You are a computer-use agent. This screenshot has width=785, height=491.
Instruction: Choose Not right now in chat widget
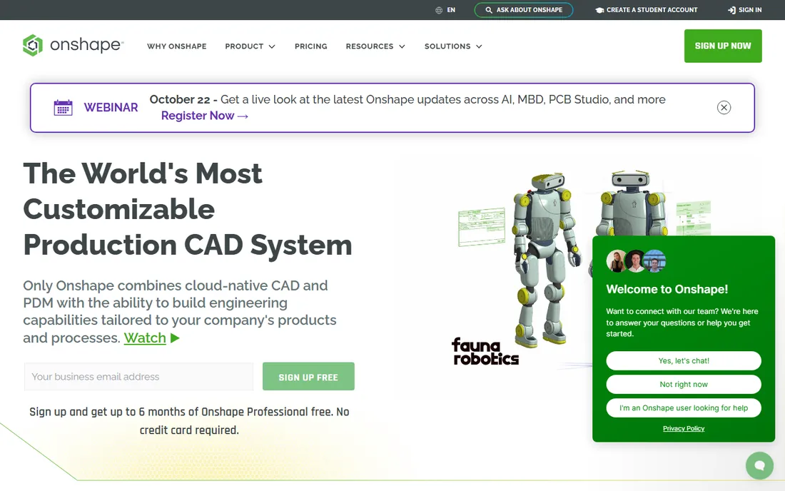tap(684, 385)
